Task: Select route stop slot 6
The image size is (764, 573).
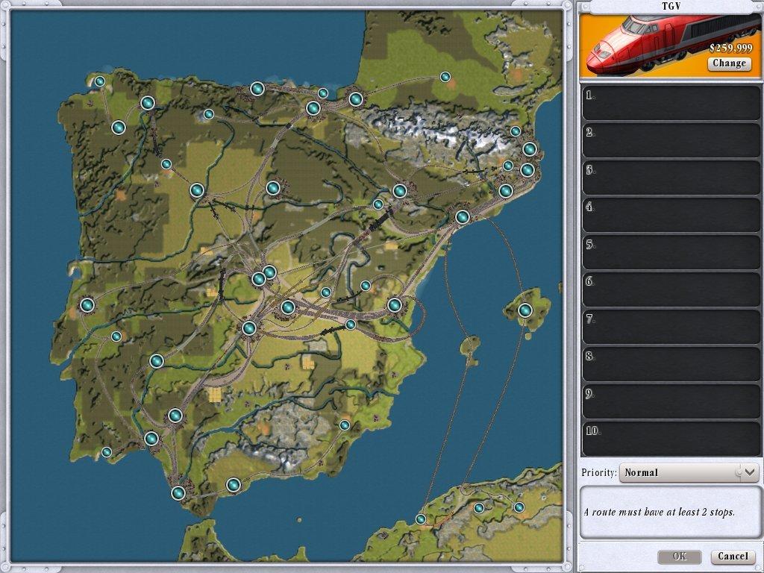Action: [x=671, y=290]
